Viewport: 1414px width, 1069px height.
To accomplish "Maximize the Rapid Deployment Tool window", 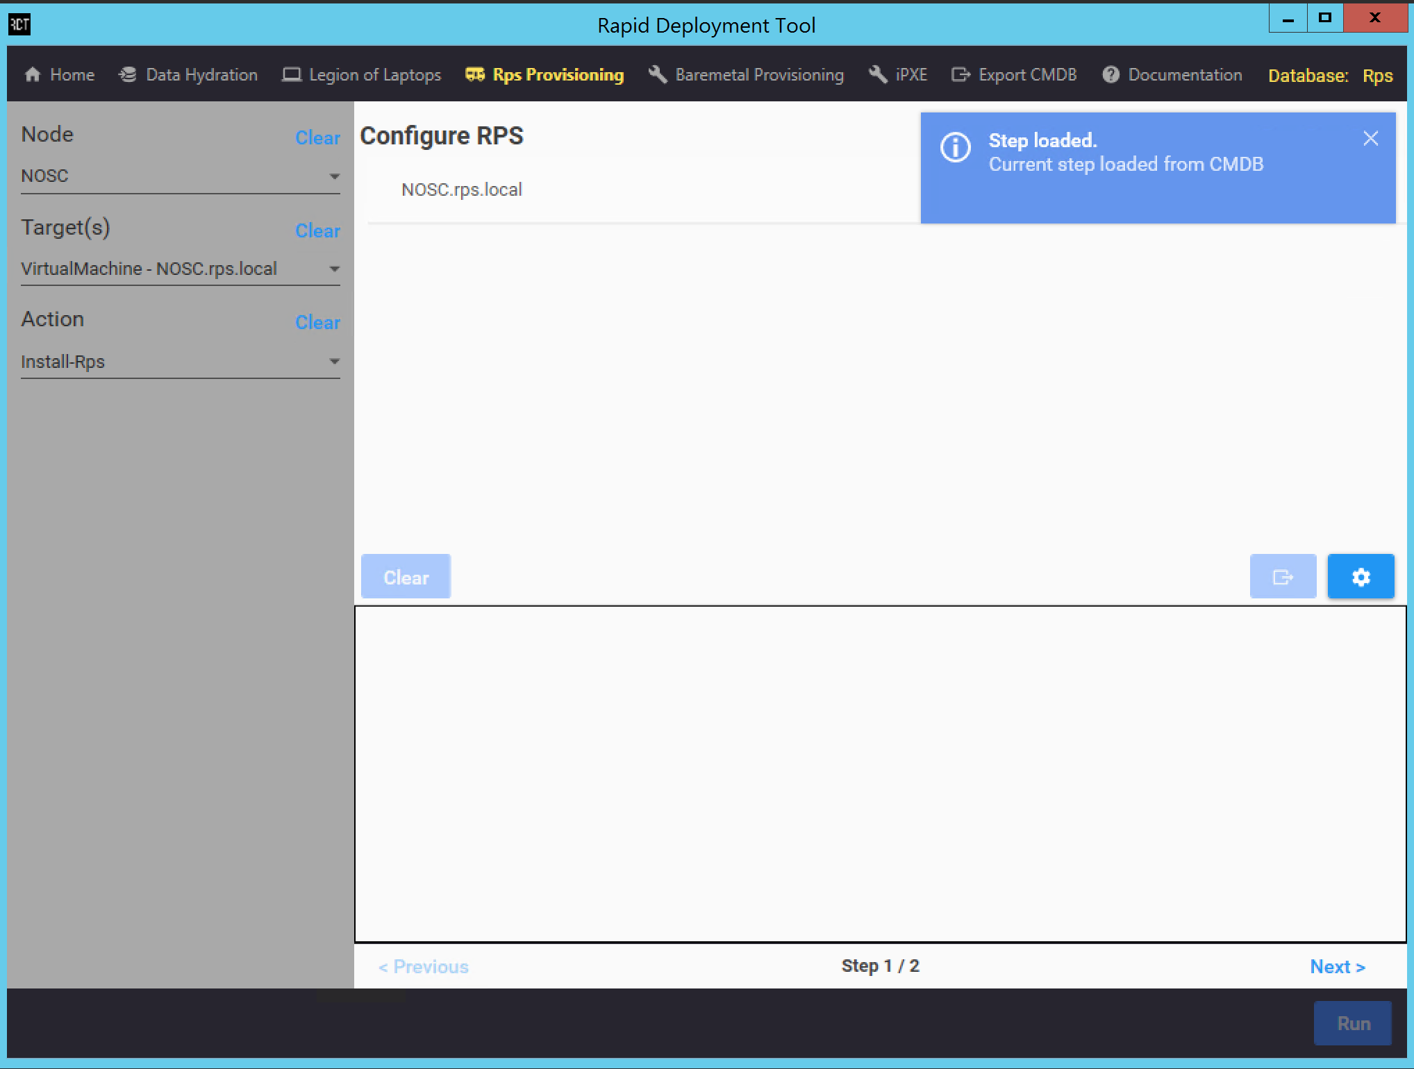I will [1325, 19].
